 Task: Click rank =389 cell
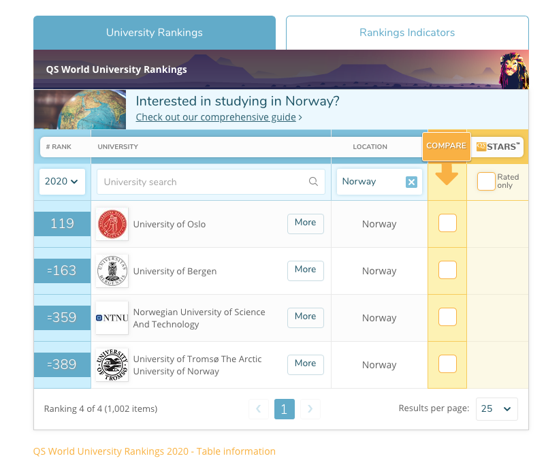pyautogui.click(x=63, y=365)
